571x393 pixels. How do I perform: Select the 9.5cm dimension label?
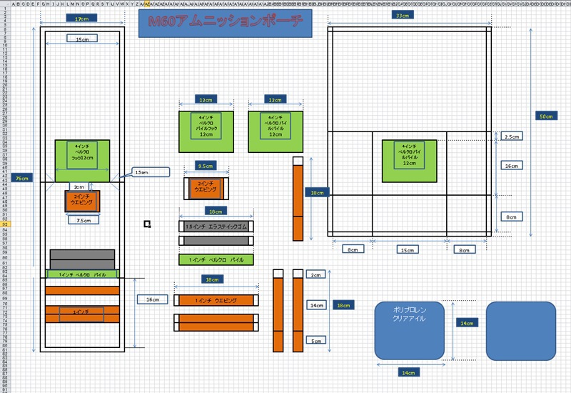(x=206, y=166)
